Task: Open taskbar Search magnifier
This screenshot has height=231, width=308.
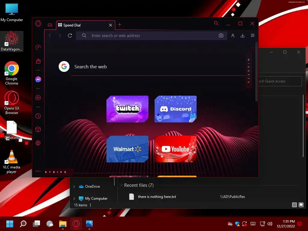Action: click(x=23, y=223)
